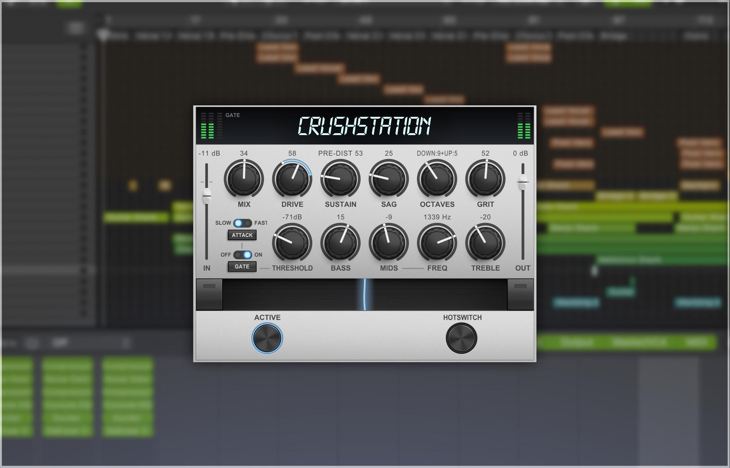Click the DOWN:9+UP:5 octaves value

click(437, 153)
